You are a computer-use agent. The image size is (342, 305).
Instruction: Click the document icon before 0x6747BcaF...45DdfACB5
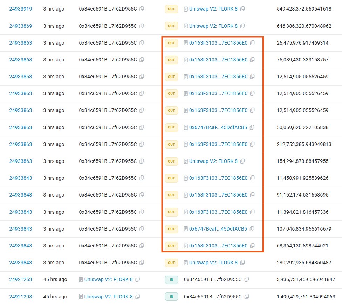coord(186,127)
